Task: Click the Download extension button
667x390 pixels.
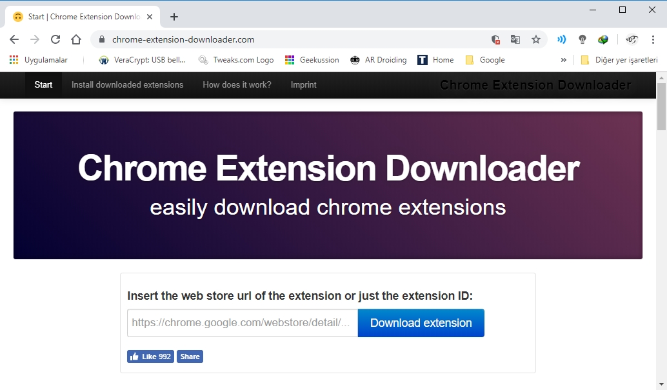Action: (421, 323)
